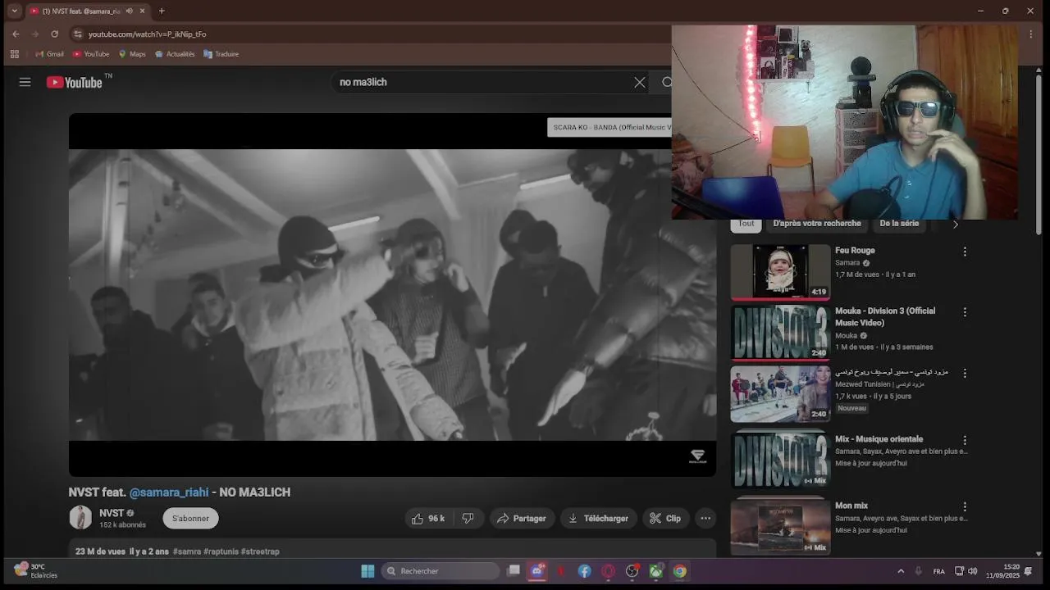This screenshot has width=1050, height=590.
Task: Open Facebook from the taskbar
Action: (584, 571)
